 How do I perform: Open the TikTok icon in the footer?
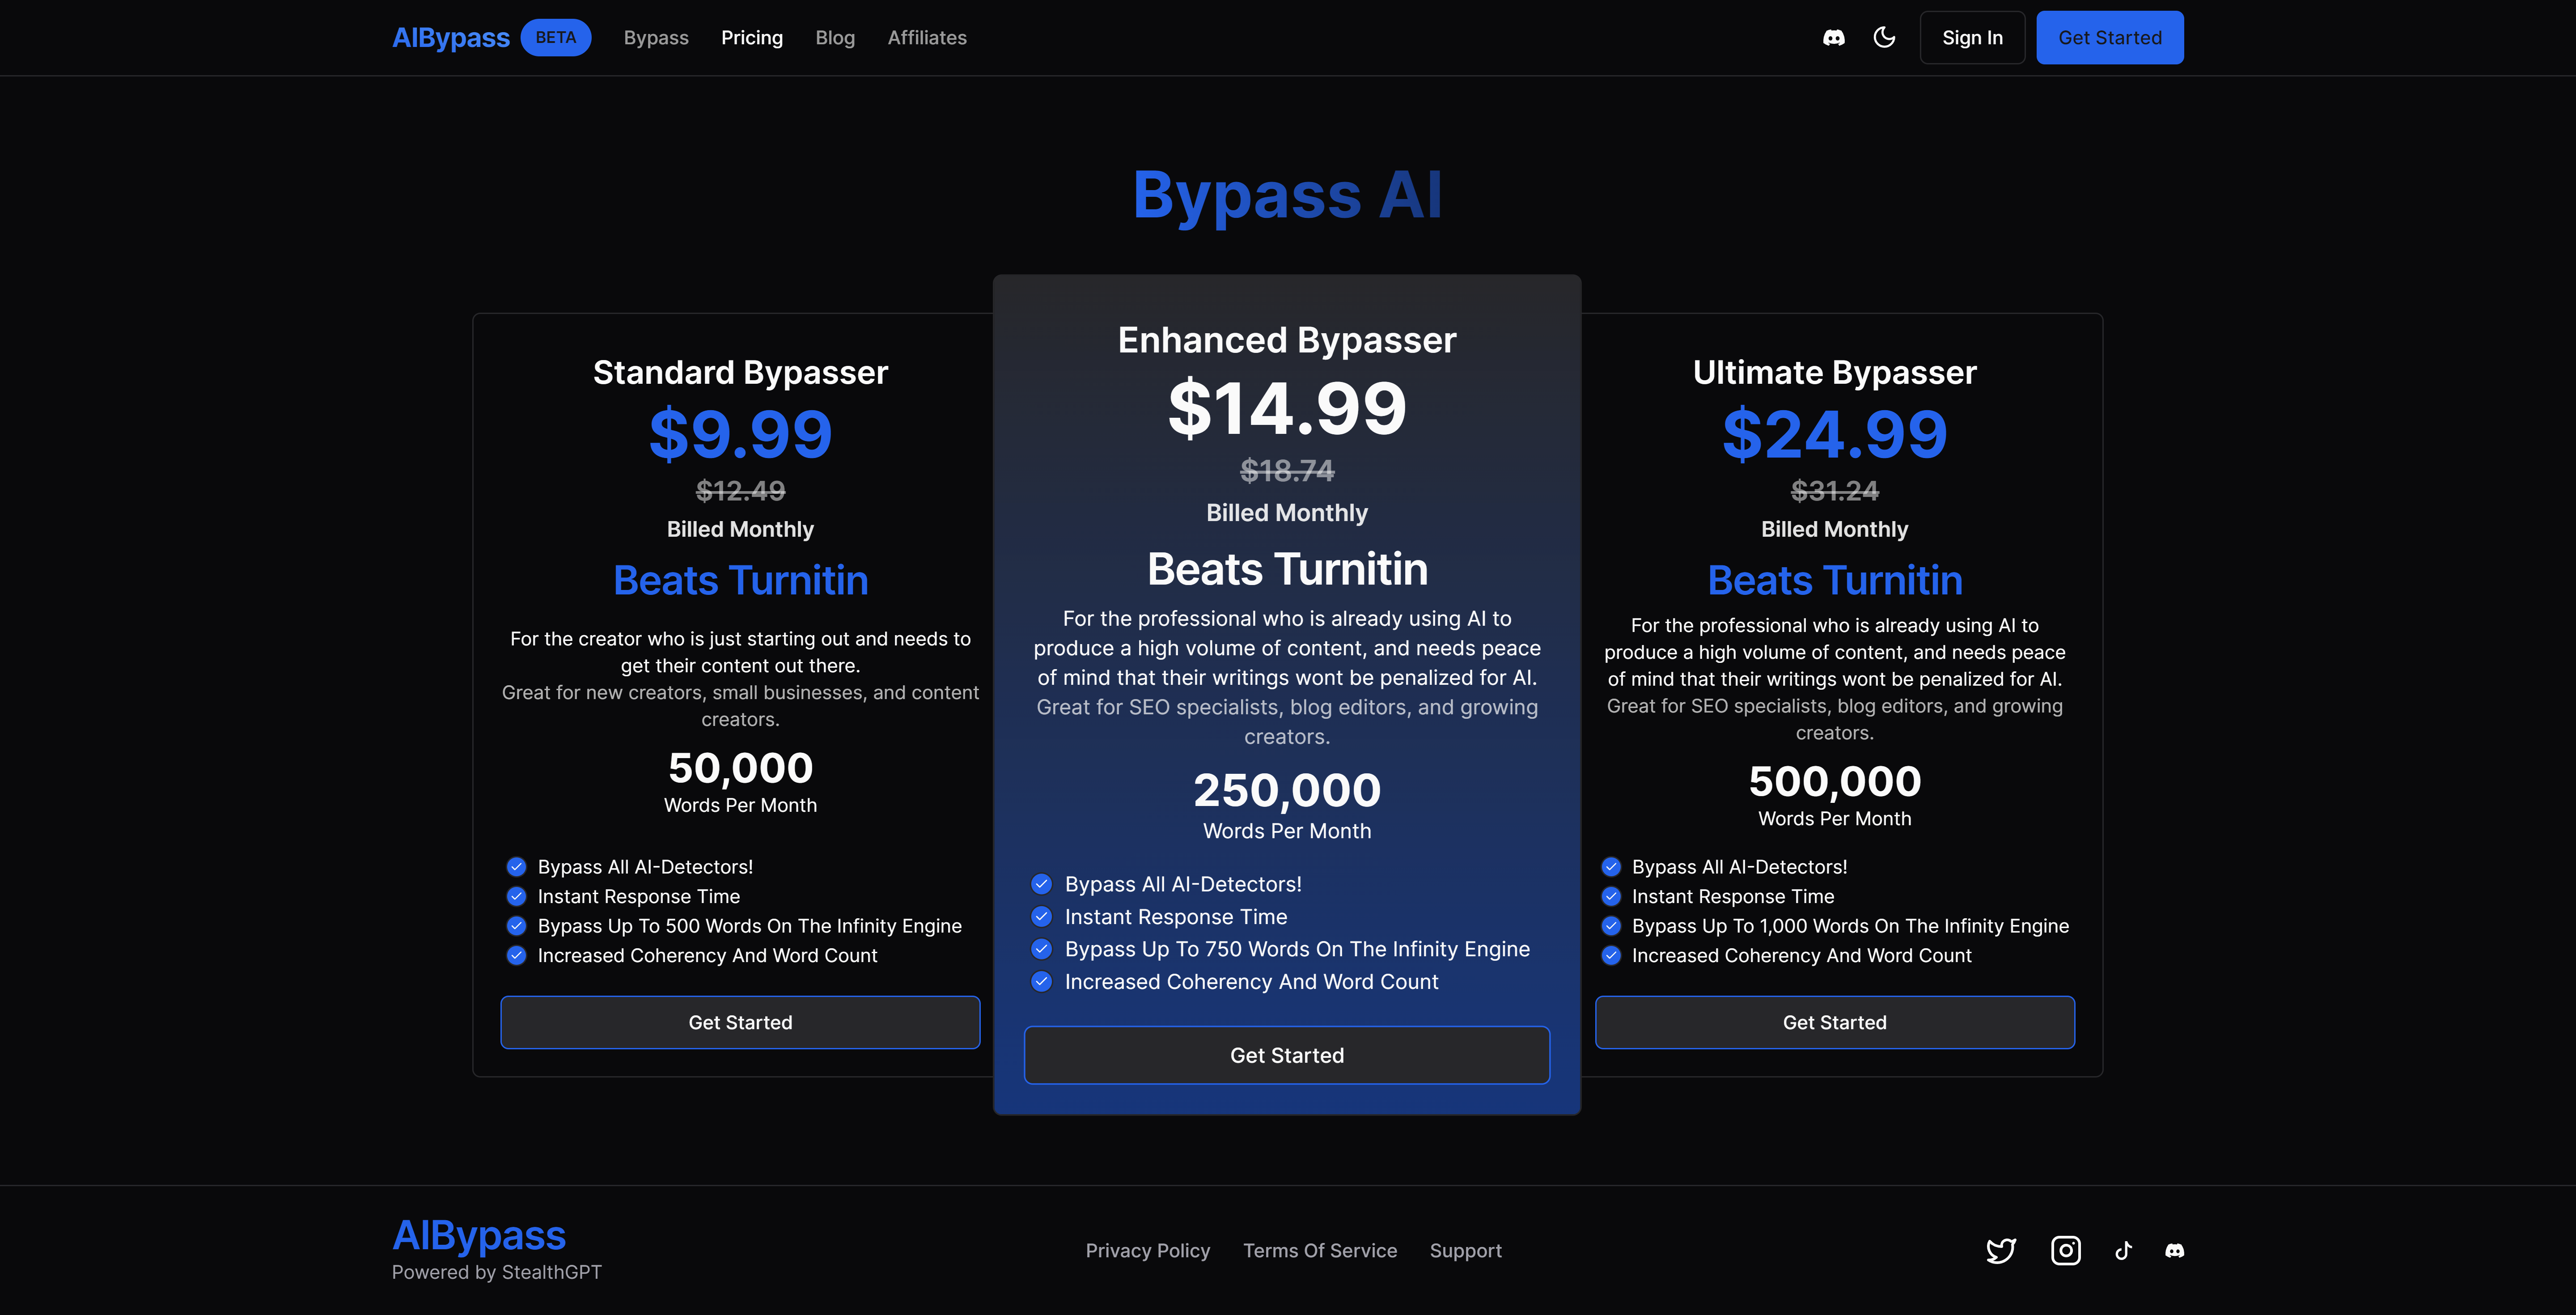tap(2124, 1250)
